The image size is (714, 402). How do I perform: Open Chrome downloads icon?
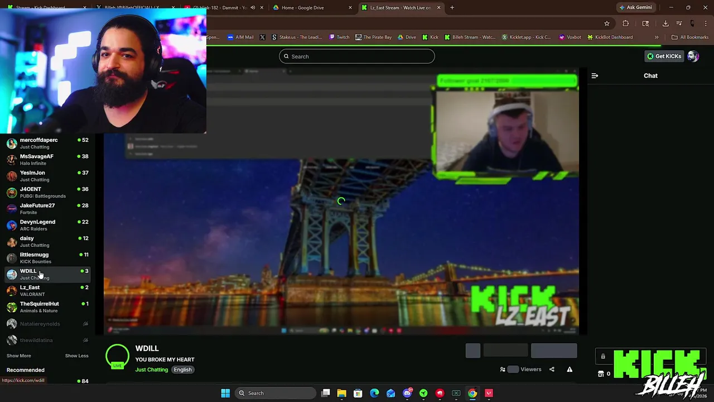[x=665, y=23]
